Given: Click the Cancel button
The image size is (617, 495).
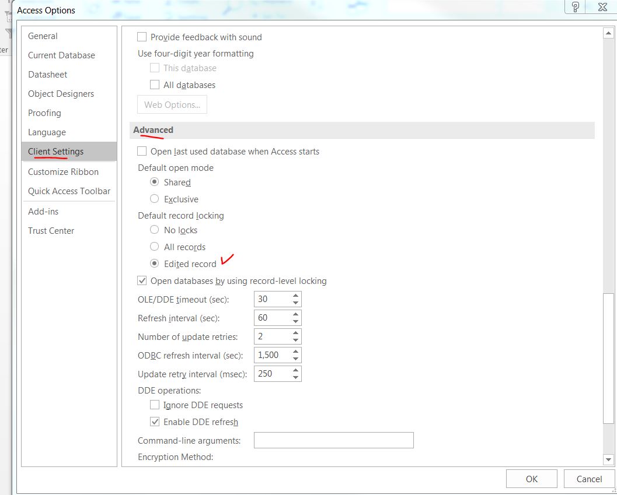Looking at the screenshot, I should tap(588, 479).
